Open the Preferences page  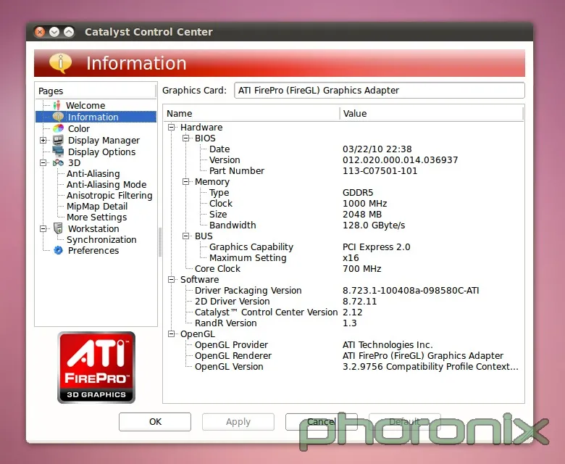[x=93, y=250]
